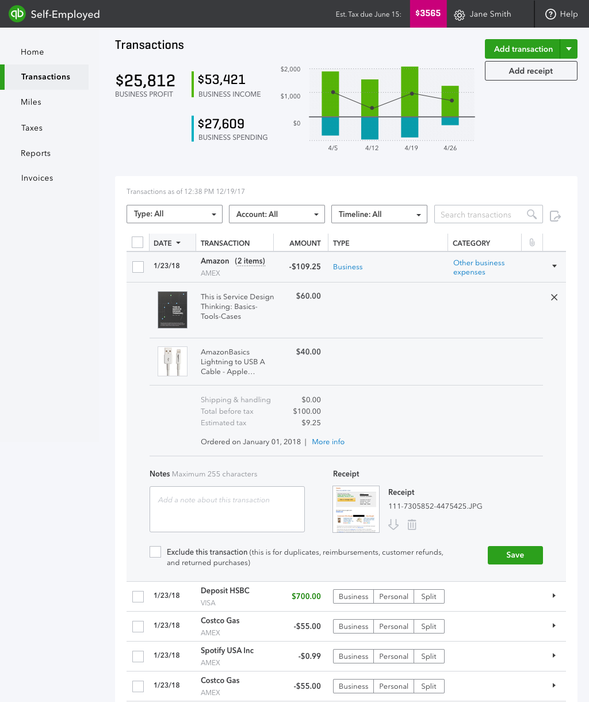The image size is (589, 702).
Task: Mark Deposit HSBC as Business
Action: point(353,597)
